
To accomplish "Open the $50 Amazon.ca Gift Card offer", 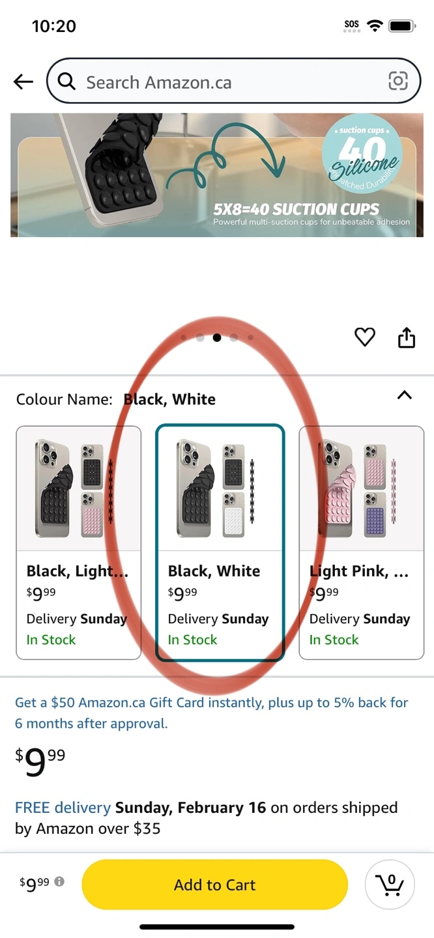I will tap(211, 713).
